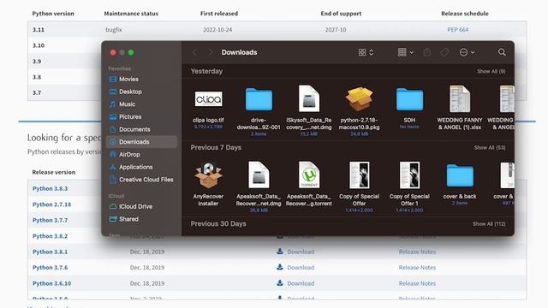Open the PEP 664 link in browser
The image size is (548, 308).
[457, 30]
